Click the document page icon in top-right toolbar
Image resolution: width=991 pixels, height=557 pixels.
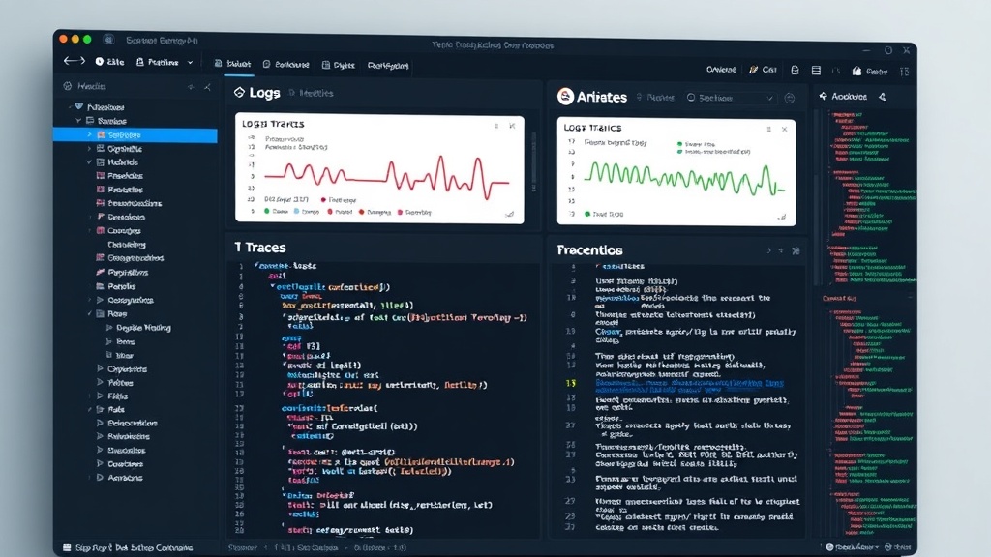(796, 70)
